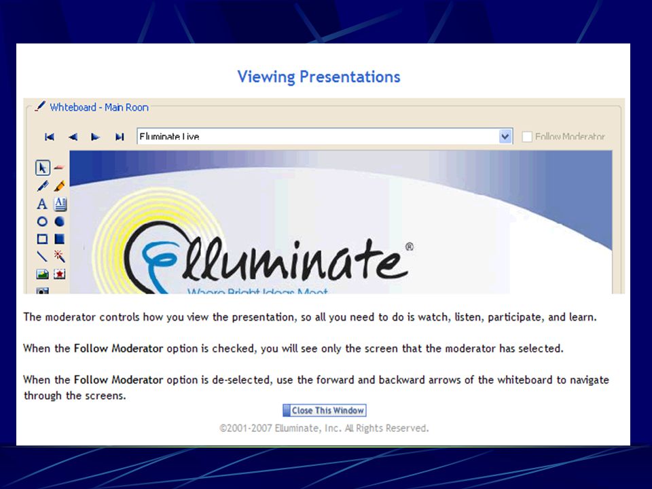The image size is (652, 489).
Task: Click the sentence about option 'is de-selected'
Action: tap(316, 388)
